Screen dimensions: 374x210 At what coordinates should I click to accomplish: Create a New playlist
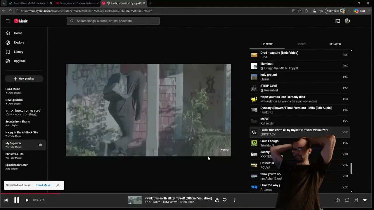pyautogui.click(x=24, y=79)
